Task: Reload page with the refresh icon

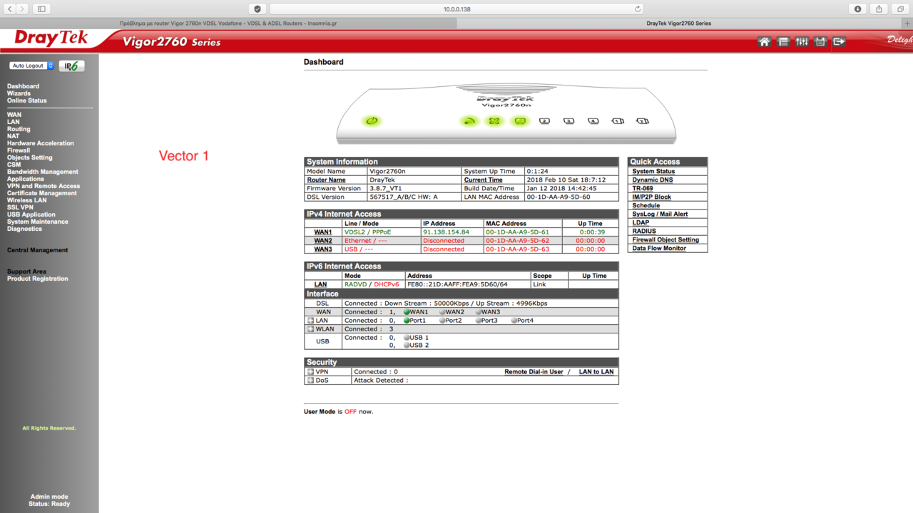Action: (638, 9)
